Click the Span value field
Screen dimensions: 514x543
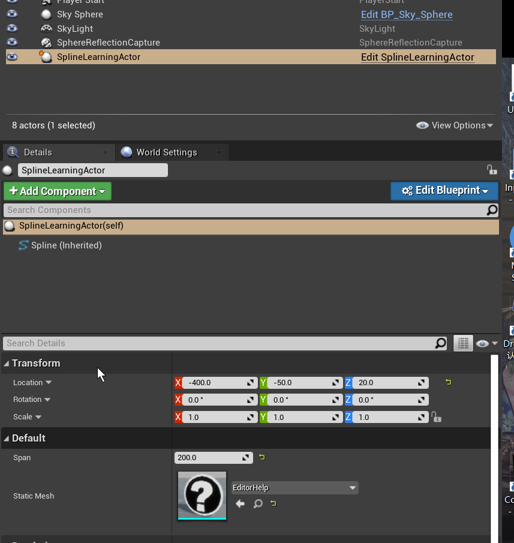(x=214, y=458)
